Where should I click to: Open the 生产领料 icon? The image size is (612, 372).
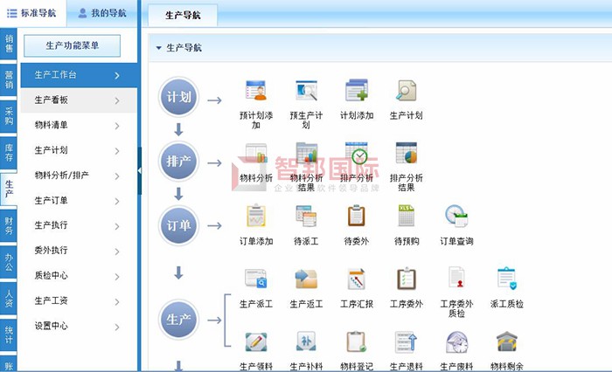(256, 342)
